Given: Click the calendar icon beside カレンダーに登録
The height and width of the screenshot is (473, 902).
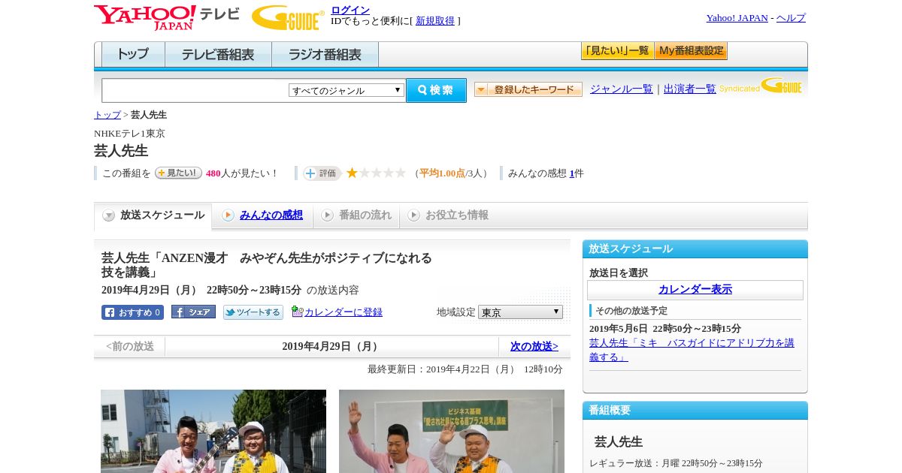Looking at the screenshot, I should click(297, 312).
